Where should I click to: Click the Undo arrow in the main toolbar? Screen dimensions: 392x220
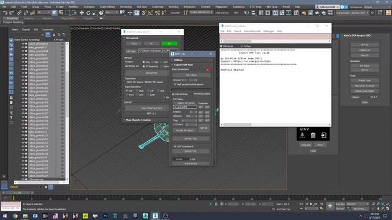(x=5, y=13)
